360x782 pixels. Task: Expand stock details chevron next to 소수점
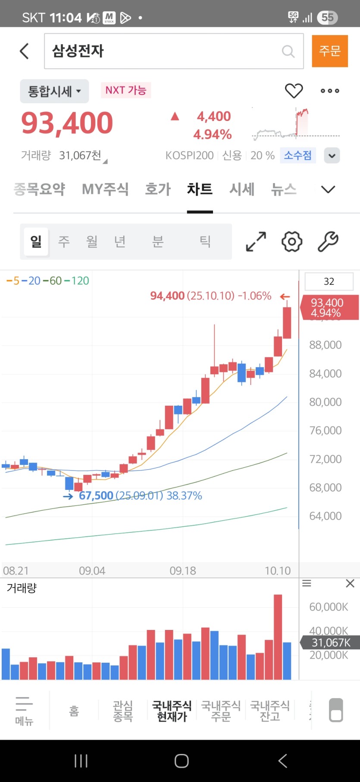(x=332, y=156)
